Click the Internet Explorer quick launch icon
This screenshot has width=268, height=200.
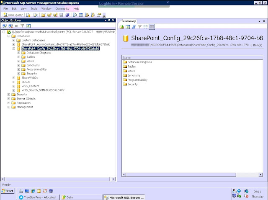click(x=33, y=191)
